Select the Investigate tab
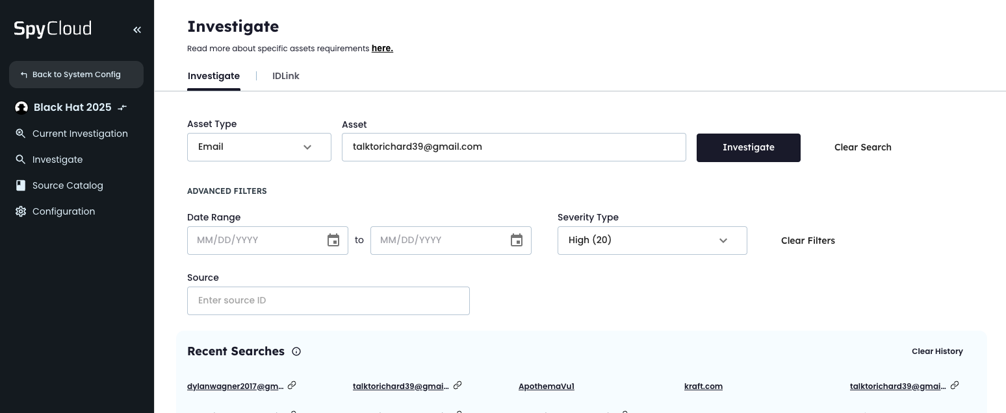This screenshot has width=1006, height=413. 214,76
